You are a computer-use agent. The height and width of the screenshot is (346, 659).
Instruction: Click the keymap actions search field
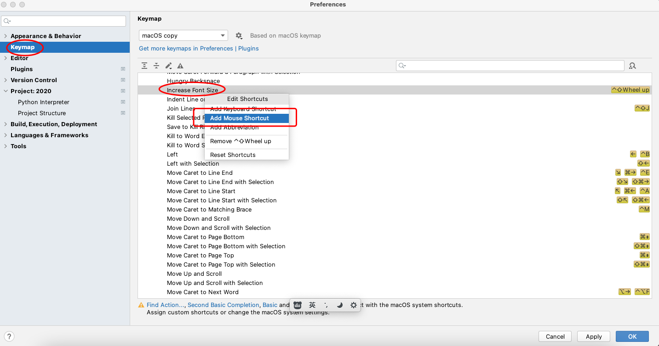click(x=510, y=66)
